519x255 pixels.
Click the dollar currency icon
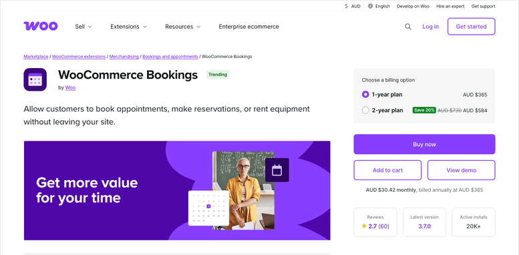pos(346,6)
